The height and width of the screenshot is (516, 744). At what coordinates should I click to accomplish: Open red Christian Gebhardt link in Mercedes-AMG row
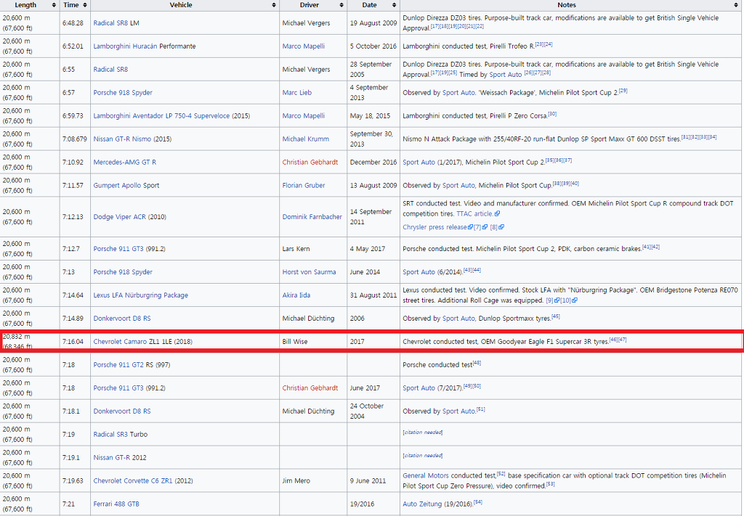tap(310, 162)
